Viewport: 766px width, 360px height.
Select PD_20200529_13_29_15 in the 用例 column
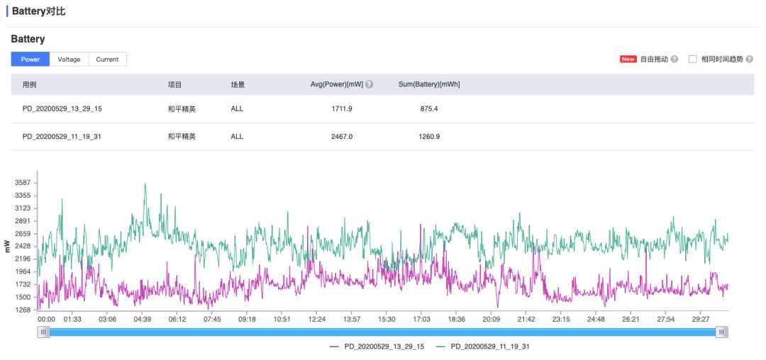62,109
